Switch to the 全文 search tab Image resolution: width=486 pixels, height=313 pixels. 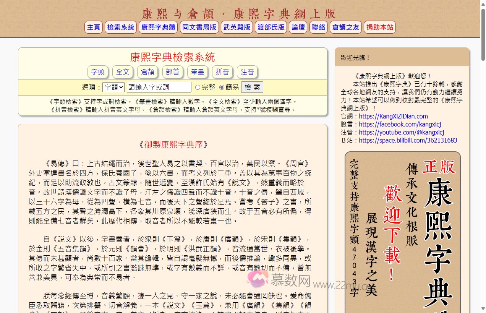pos(122,72)
